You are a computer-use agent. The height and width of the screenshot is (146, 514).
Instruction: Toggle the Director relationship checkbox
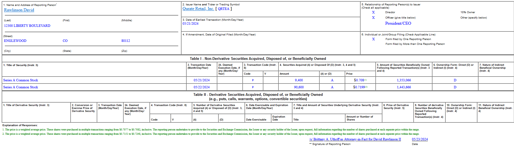[x=373, y=12]
